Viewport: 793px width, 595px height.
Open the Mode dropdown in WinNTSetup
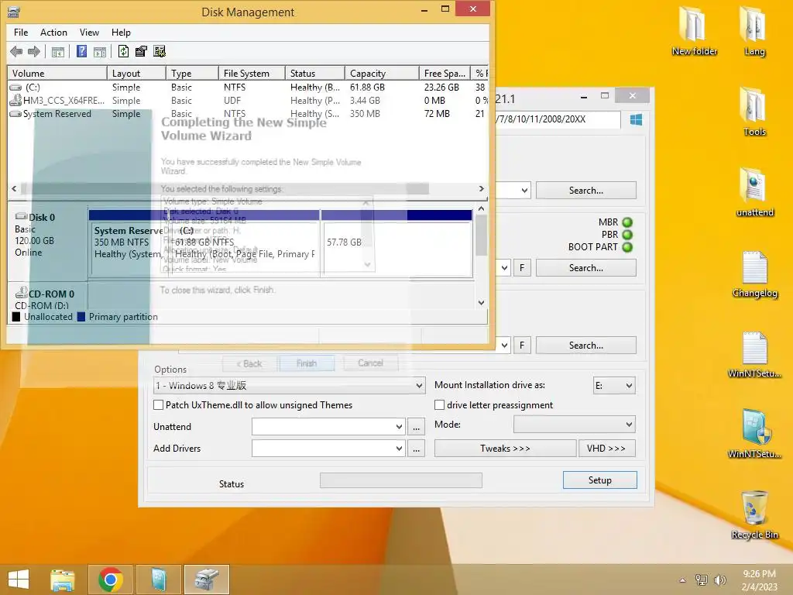point(574,424)
